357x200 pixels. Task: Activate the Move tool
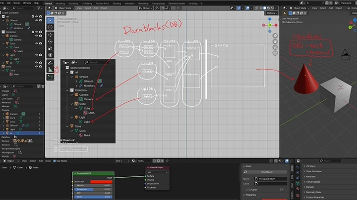pos(50,35)
